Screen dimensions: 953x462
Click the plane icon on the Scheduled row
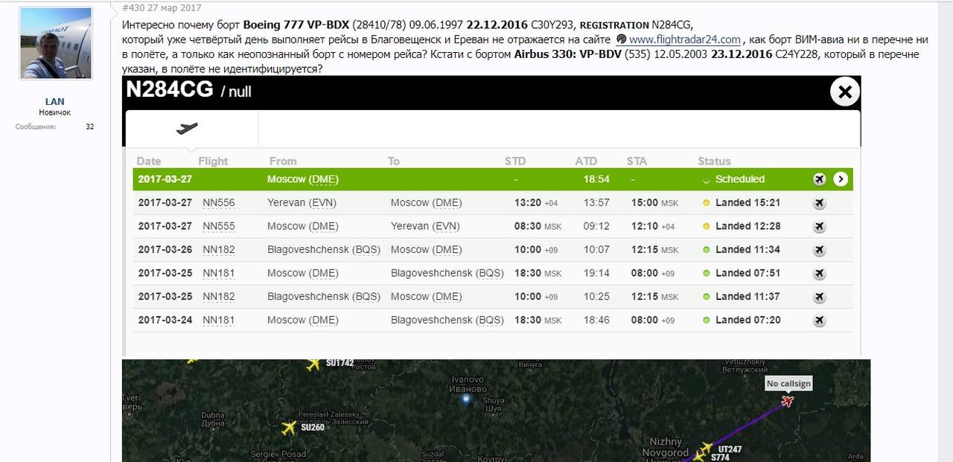pos(819,179)
